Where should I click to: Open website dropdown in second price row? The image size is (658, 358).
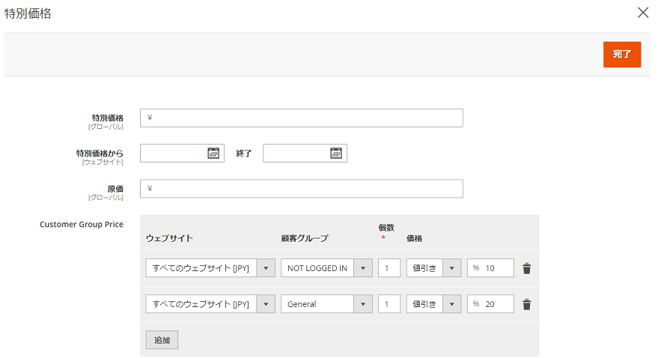point(210,304)
